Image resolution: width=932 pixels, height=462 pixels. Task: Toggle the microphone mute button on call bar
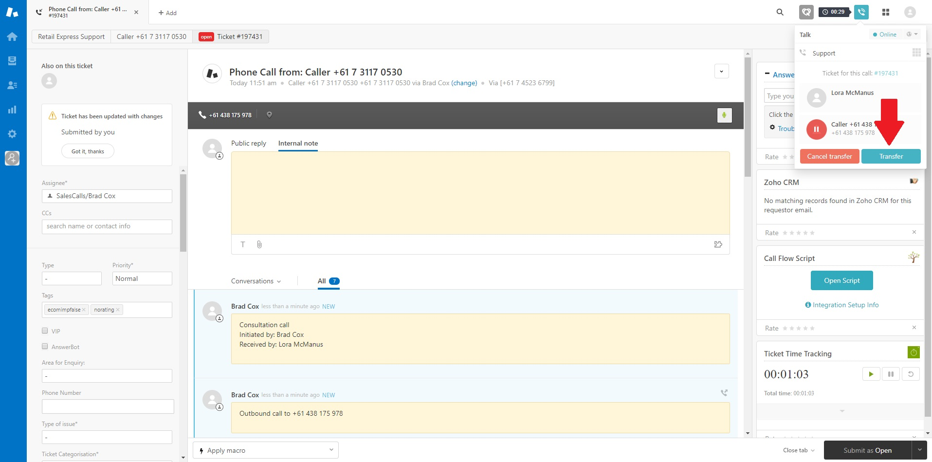click(724, 115)
